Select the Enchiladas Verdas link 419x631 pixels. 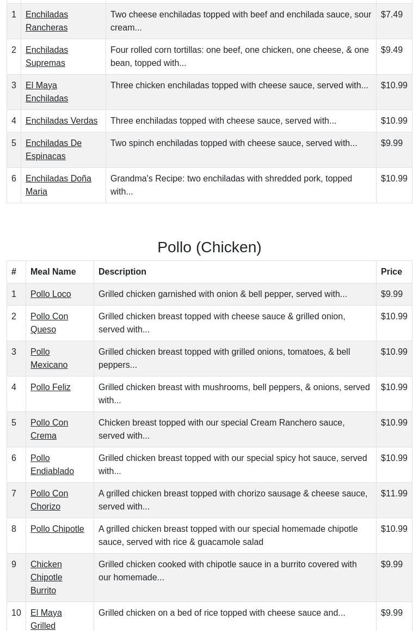point(61,120)
